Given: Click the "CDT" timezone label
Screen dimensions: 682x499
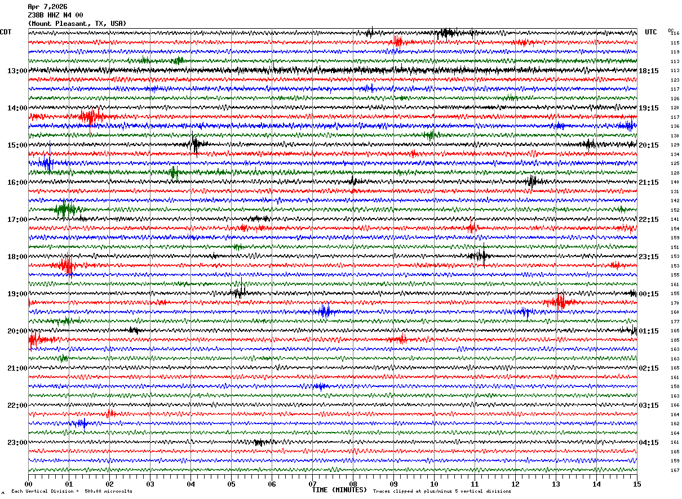Looking at the screenshot, I should (x=6, y=32).
